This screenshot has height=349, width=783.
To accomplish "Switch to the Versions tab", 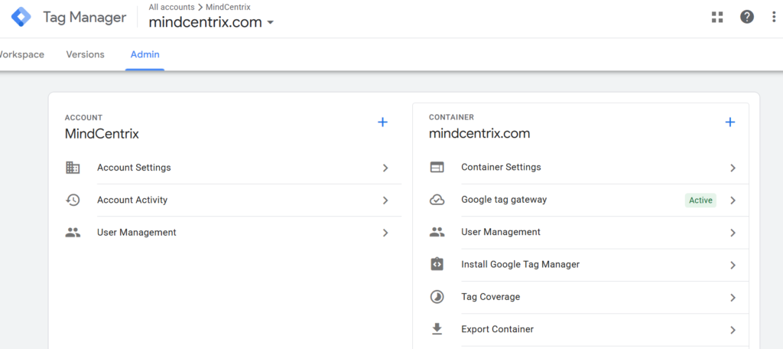I will click(x=86, y=54).
